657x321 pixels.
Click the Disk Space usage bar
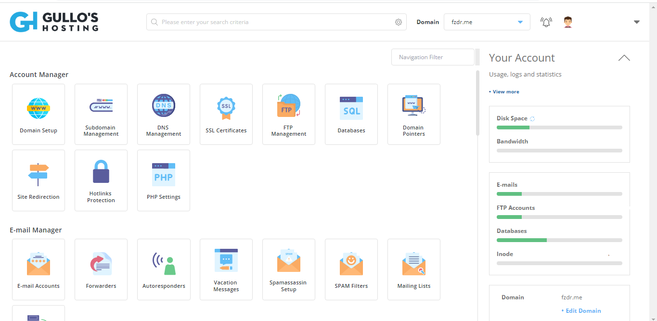(559, 128)
